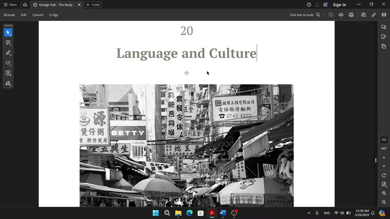
Task: Open the notifications bell in Acrobat
Action: click(x=317, y=5)
